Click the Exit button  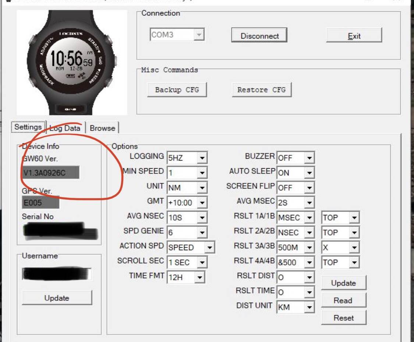pyautogui.click(x=354, y=36)
